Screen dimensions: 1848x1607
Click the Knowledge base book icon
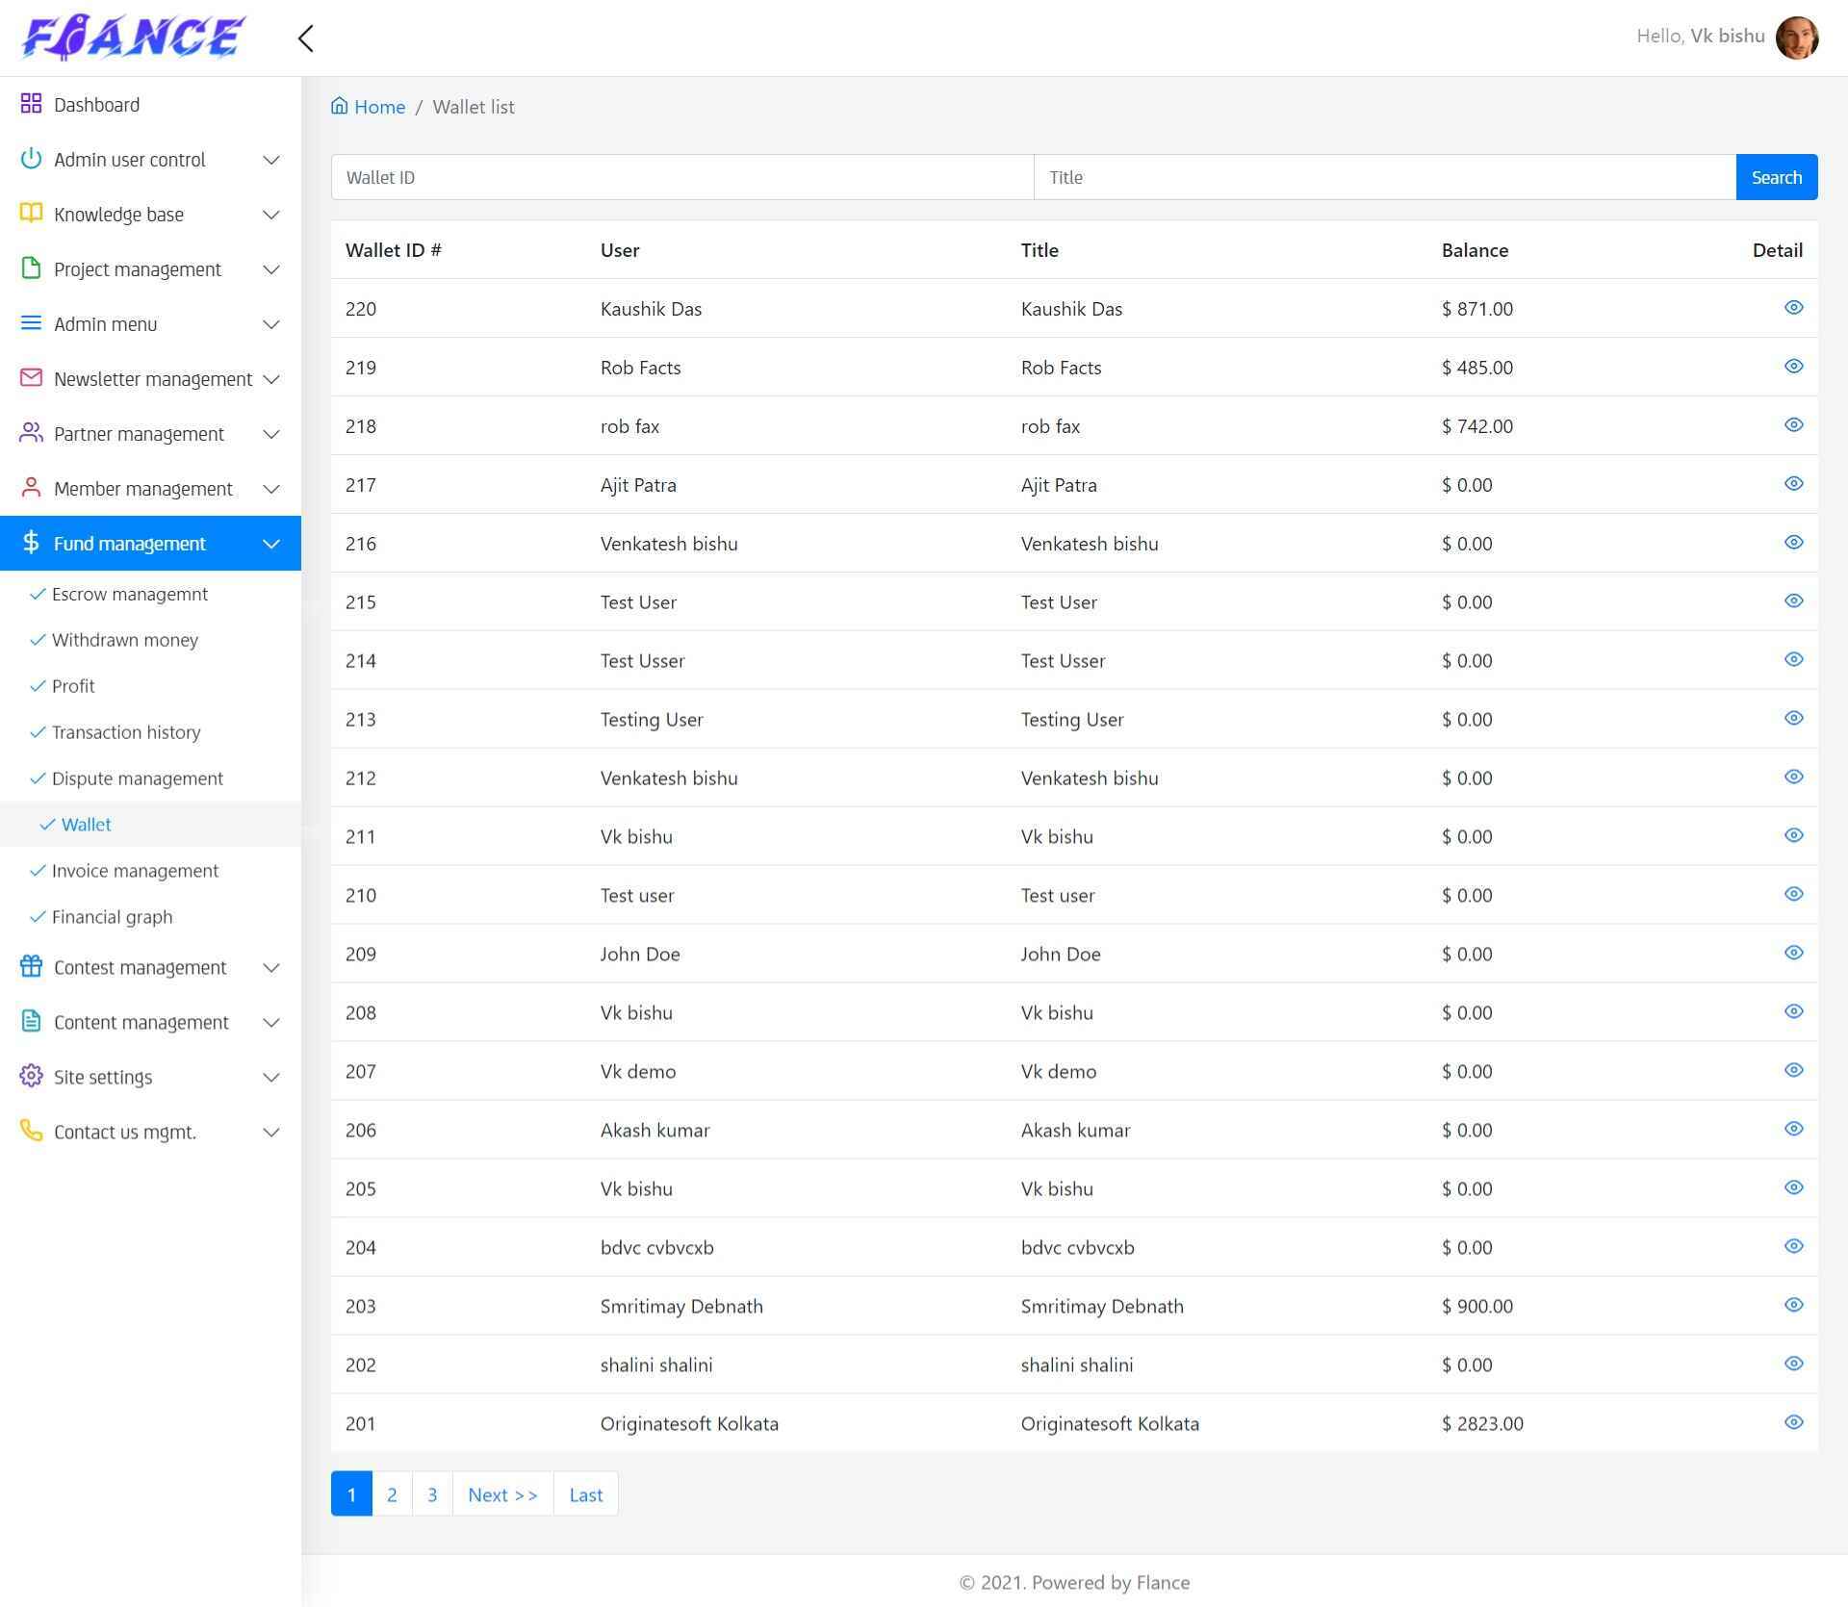point(31,214)
